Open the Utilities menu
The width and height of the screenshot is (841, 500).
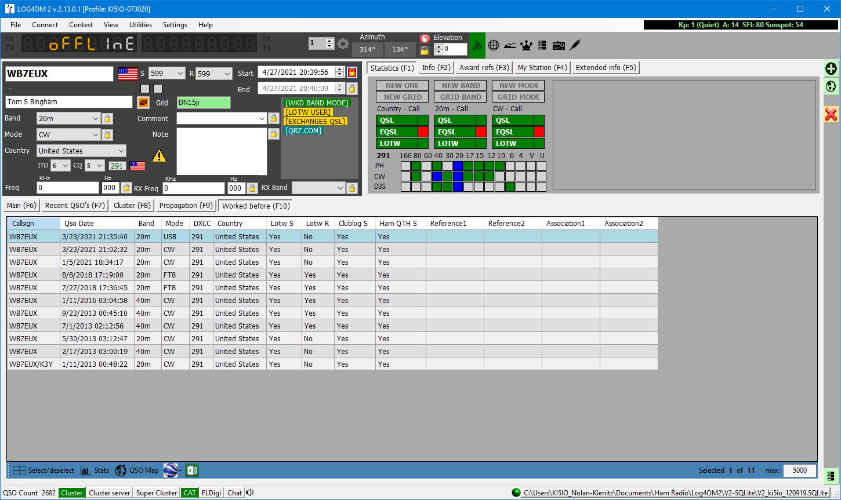pyautogui.click(x=140, y=25)
